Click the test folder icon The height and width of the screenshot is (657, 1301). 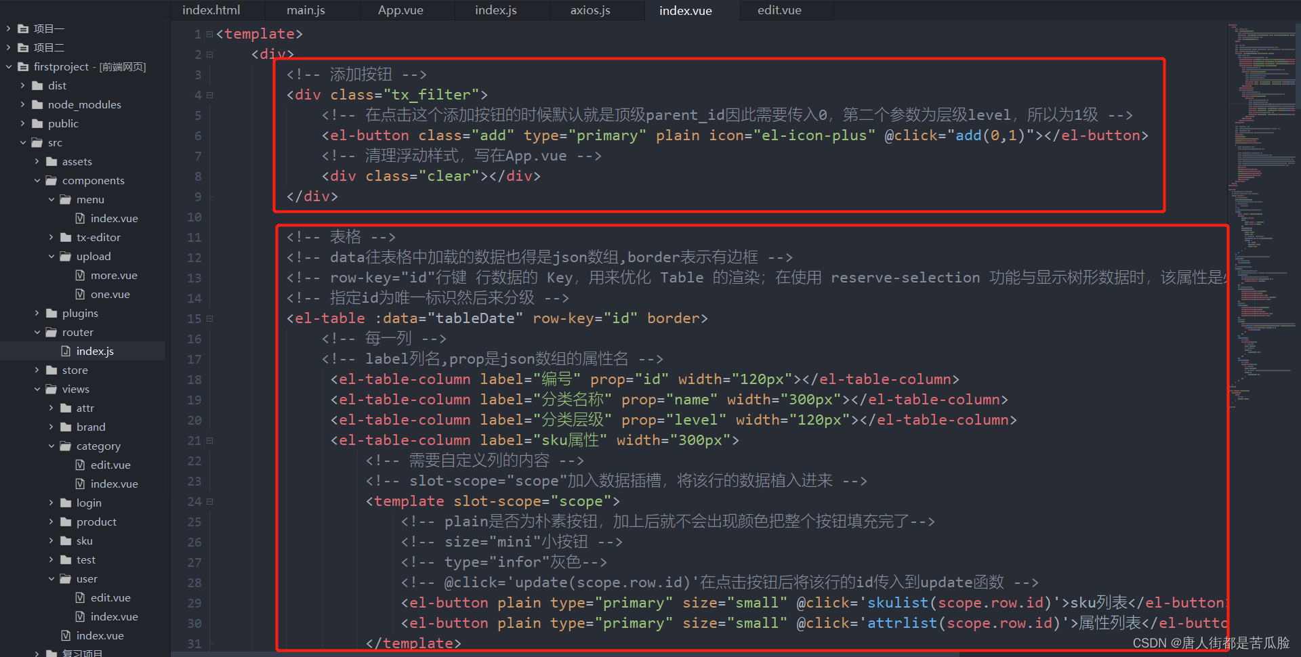(x=66, y=559)
